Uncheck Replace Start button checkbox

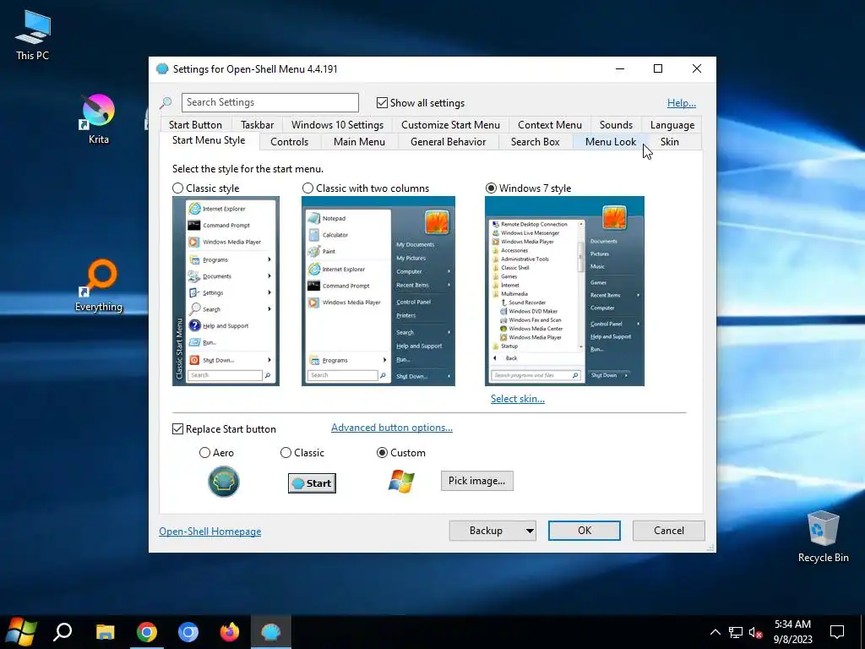(x=177, y=428)
